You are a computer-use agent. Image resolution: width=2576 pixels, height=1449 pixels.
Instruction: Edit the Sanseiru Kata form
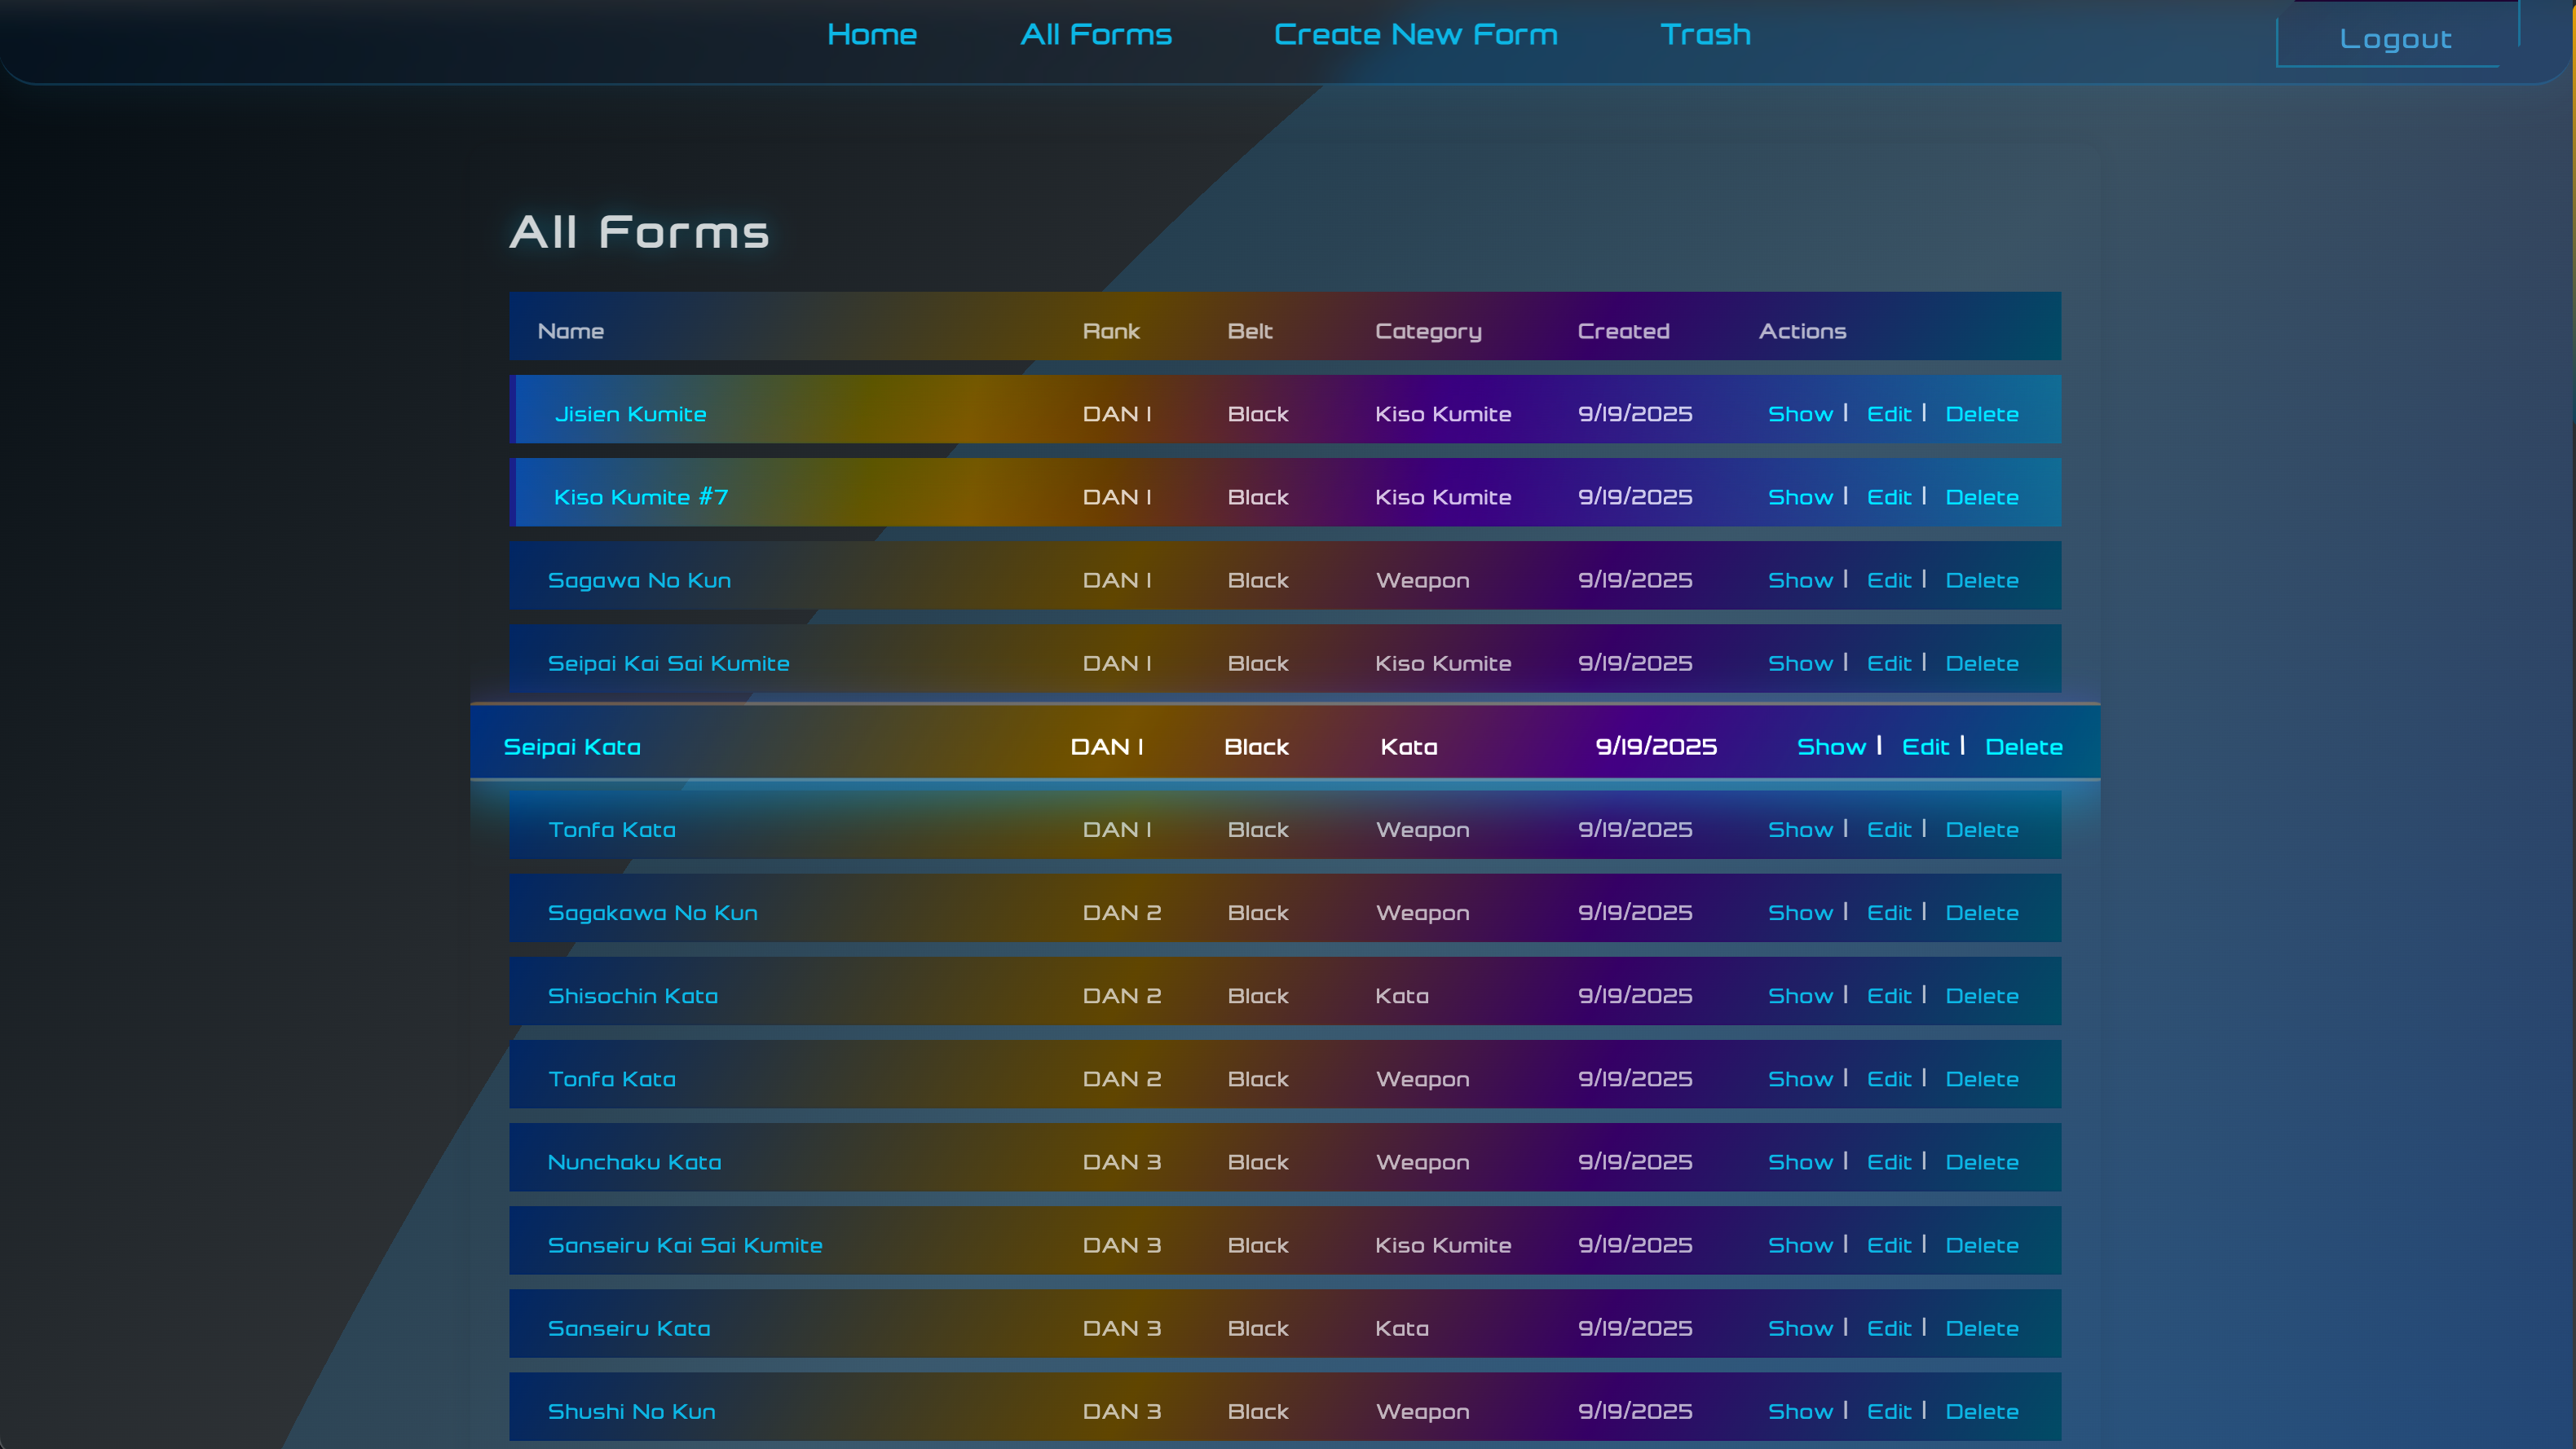click(x=1888, y=1328)
